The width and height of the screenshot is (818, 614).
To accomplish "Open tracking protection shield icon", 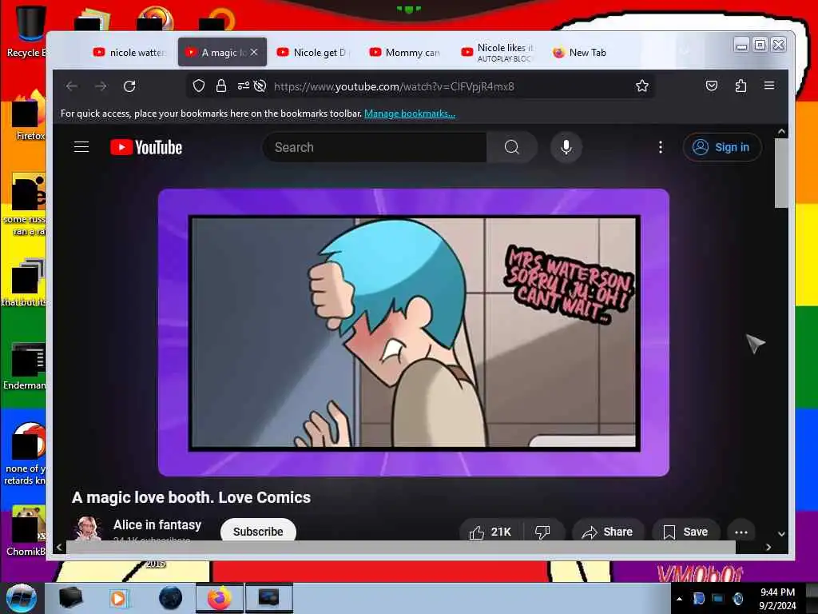I will (x=199, y=86).
